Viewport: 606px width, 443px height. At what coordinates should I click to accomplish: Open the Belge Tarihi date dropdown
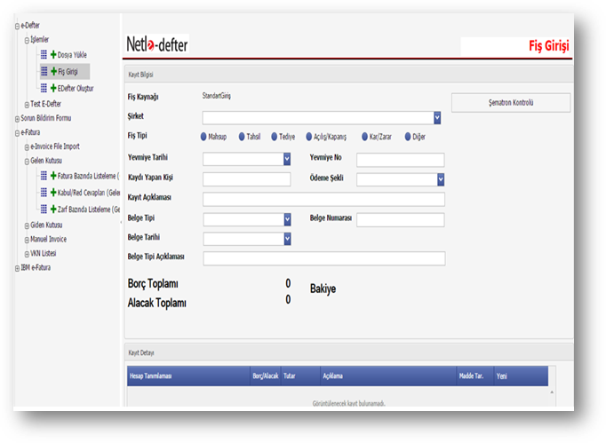click(x=287, y=239)
